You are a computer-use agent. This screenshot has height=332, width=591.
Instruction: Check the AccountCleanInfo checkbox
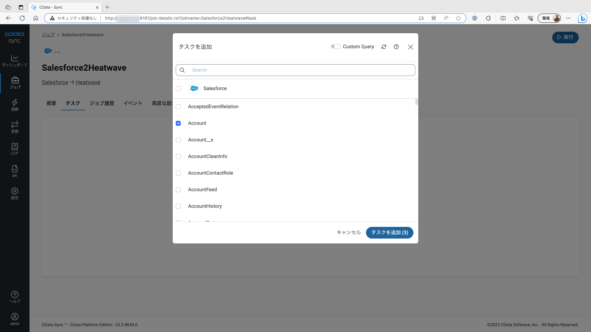pos(178,156)
